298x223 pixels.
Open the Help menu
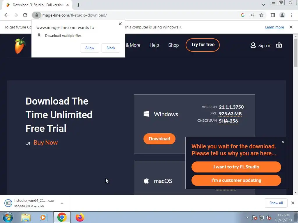click(154, 45)
